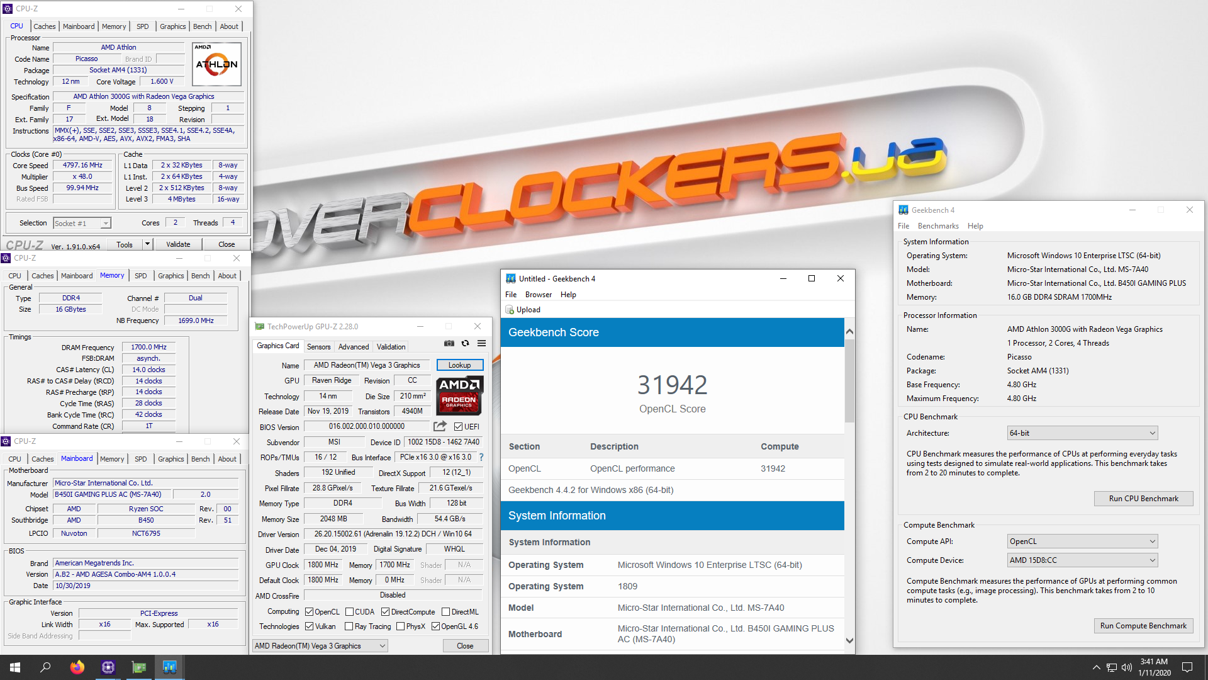Click the Upload icon in Geekbench result window

[510, 310]
